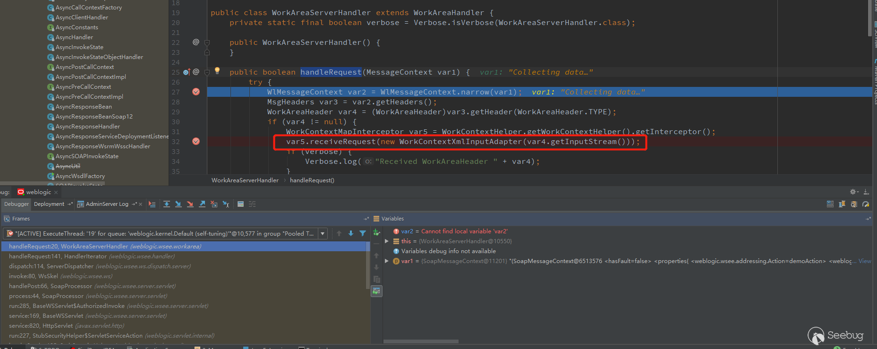This screenshot has width=877, height=349.
Task: Click Show Execution Point icon in debugger toolbar
Action: point(152,204)
